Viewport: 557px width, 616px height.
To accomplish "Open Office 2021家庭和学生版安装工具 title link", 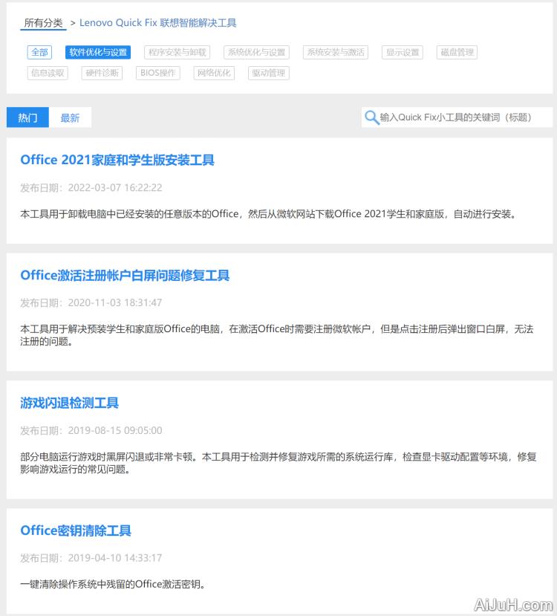I will click(x=117, y=160).
